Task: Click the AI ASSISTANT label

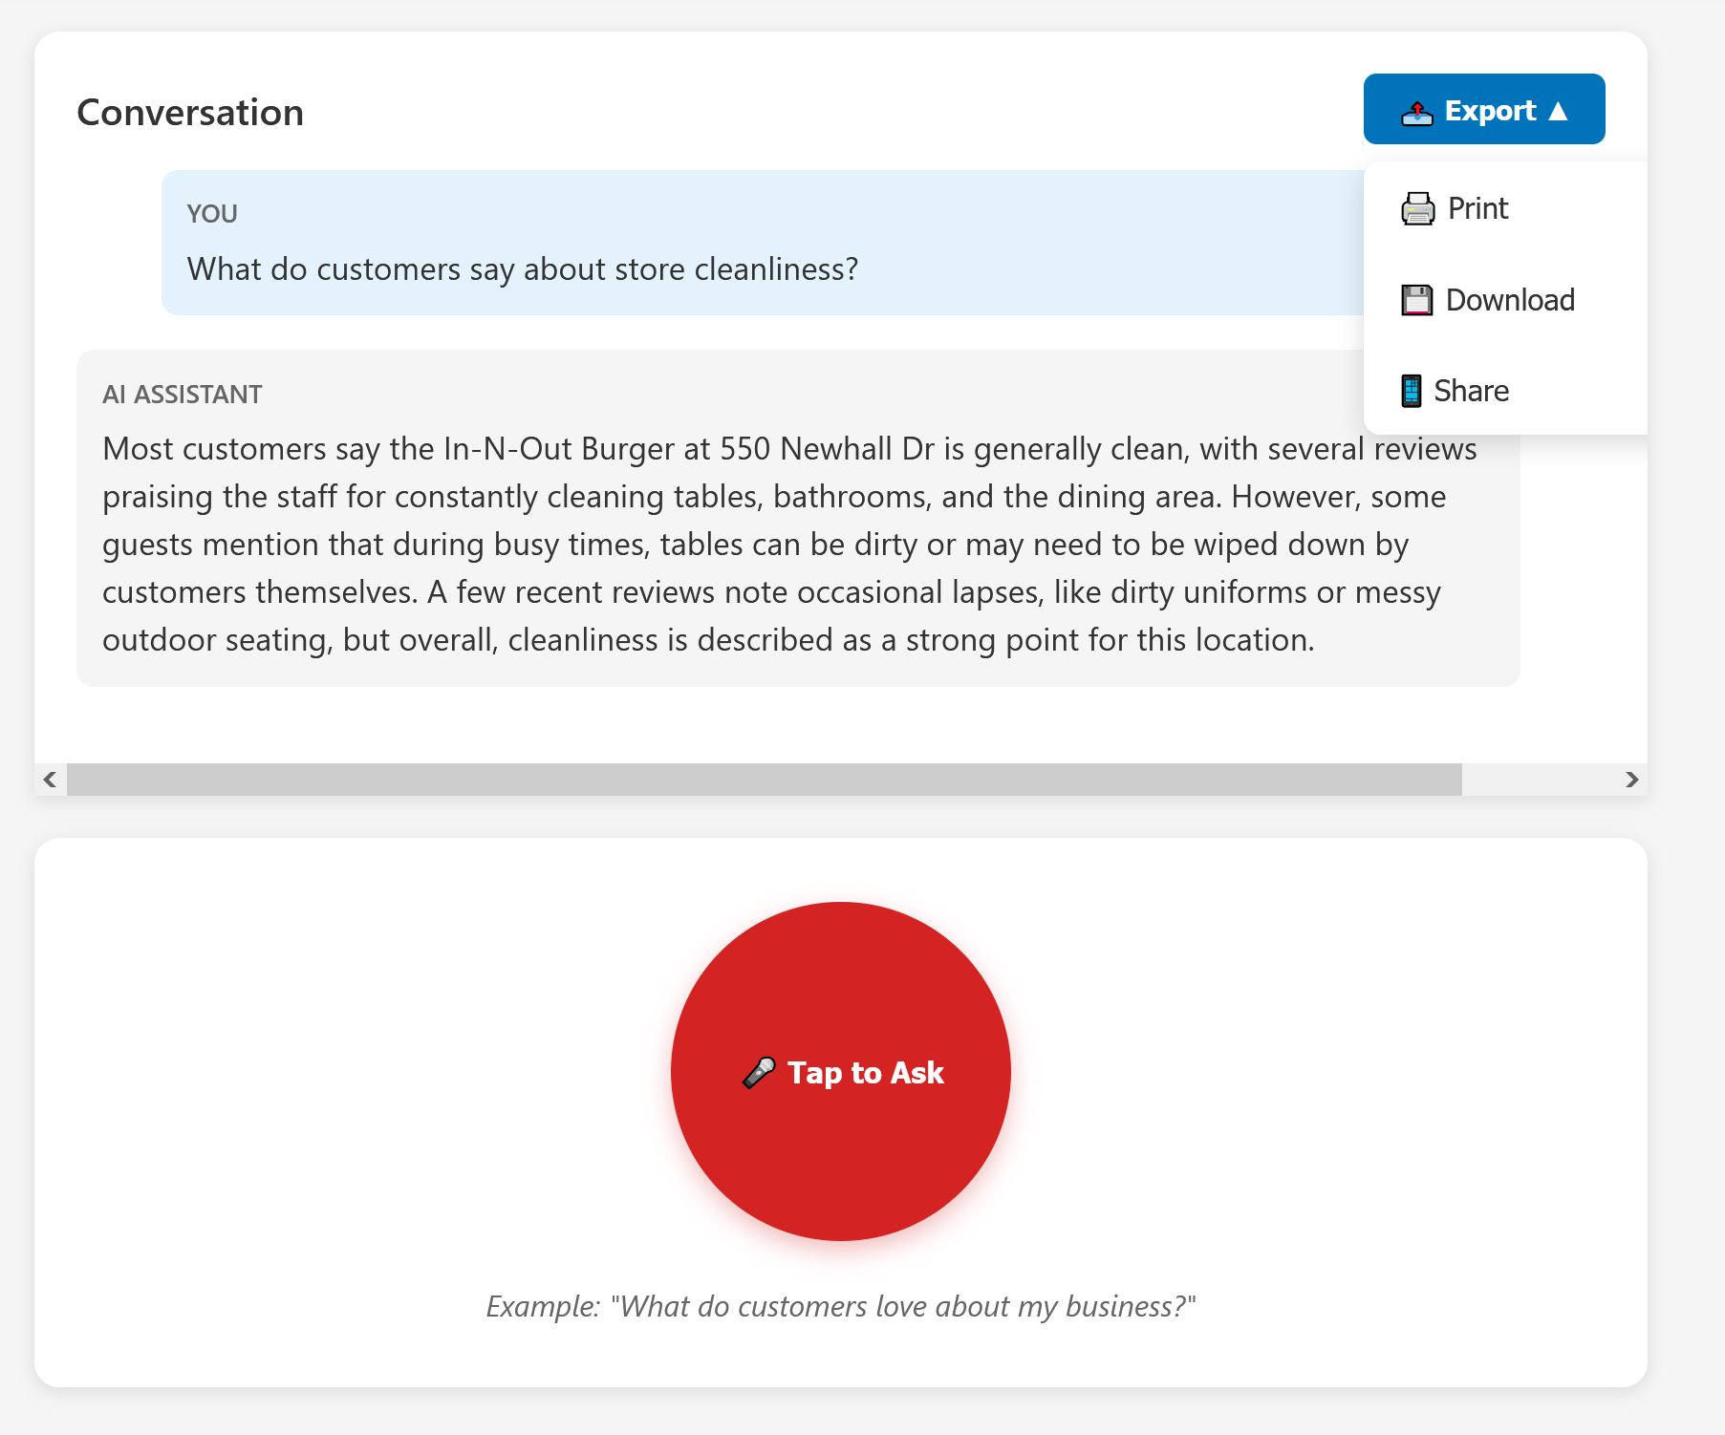Action: 182,395
